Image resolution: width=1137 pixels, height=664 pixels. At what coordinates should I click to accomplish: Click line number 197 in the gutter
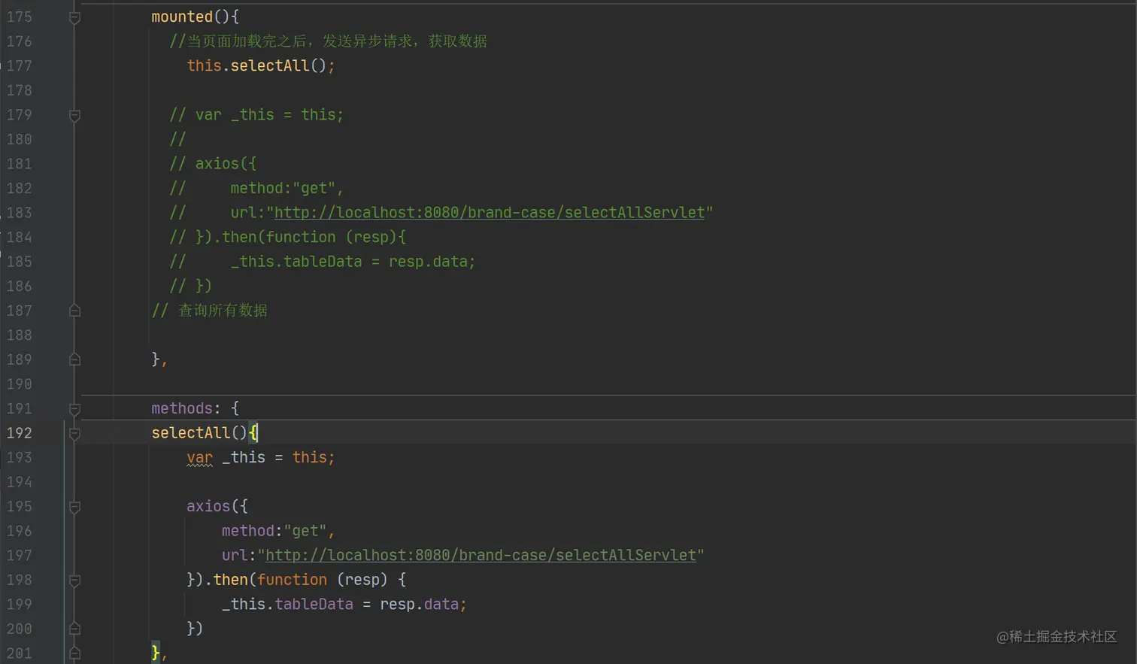(20, 555)
